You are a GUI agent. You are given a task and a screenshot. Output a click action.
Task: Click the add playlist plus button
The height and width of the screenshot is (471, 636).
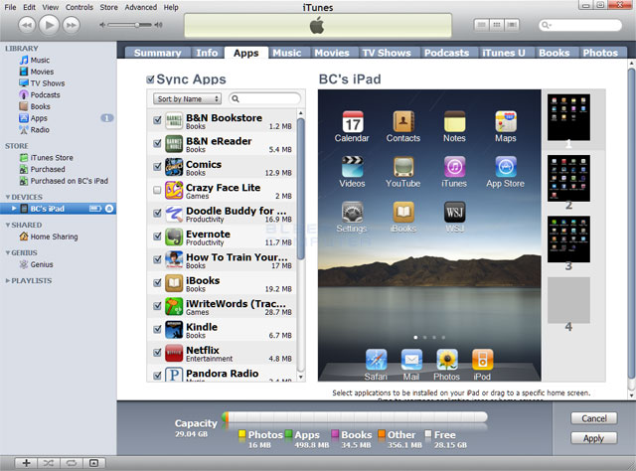[x=27, y=463]
